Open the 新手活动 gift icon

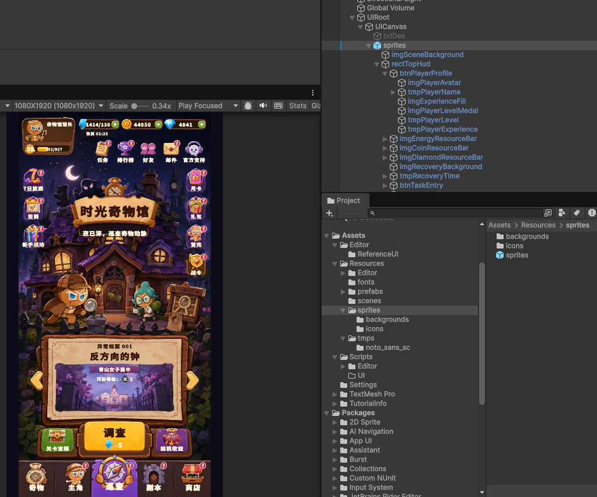click(x=33, y=236)
